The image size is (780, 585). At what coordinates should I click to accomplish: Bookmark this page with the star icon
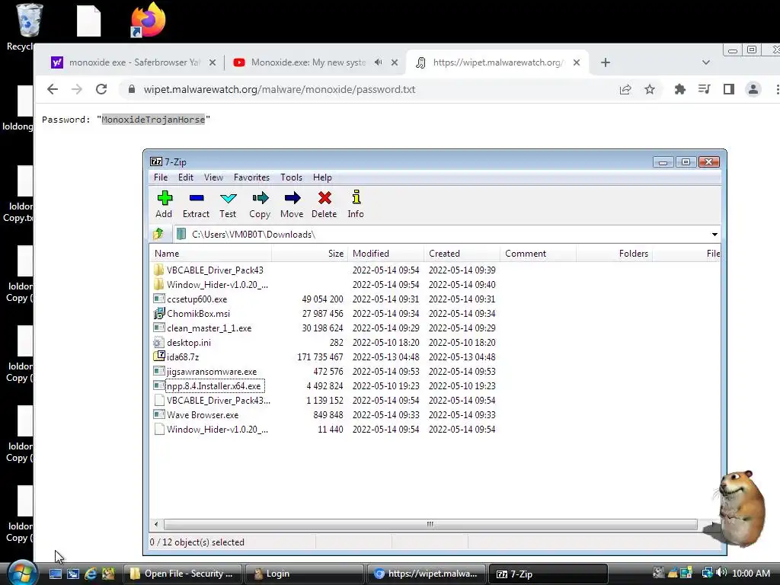(650, 90)
